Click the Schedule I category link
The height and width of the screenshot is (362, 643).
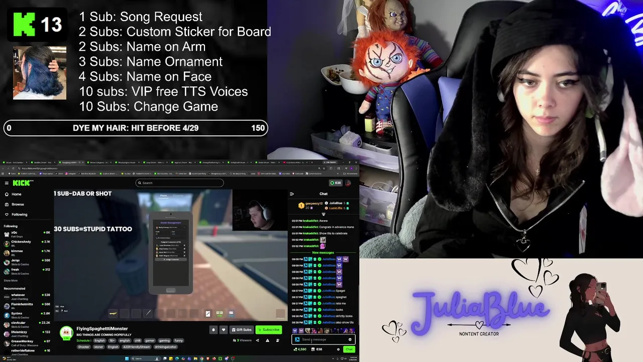[x=84, y=340]
